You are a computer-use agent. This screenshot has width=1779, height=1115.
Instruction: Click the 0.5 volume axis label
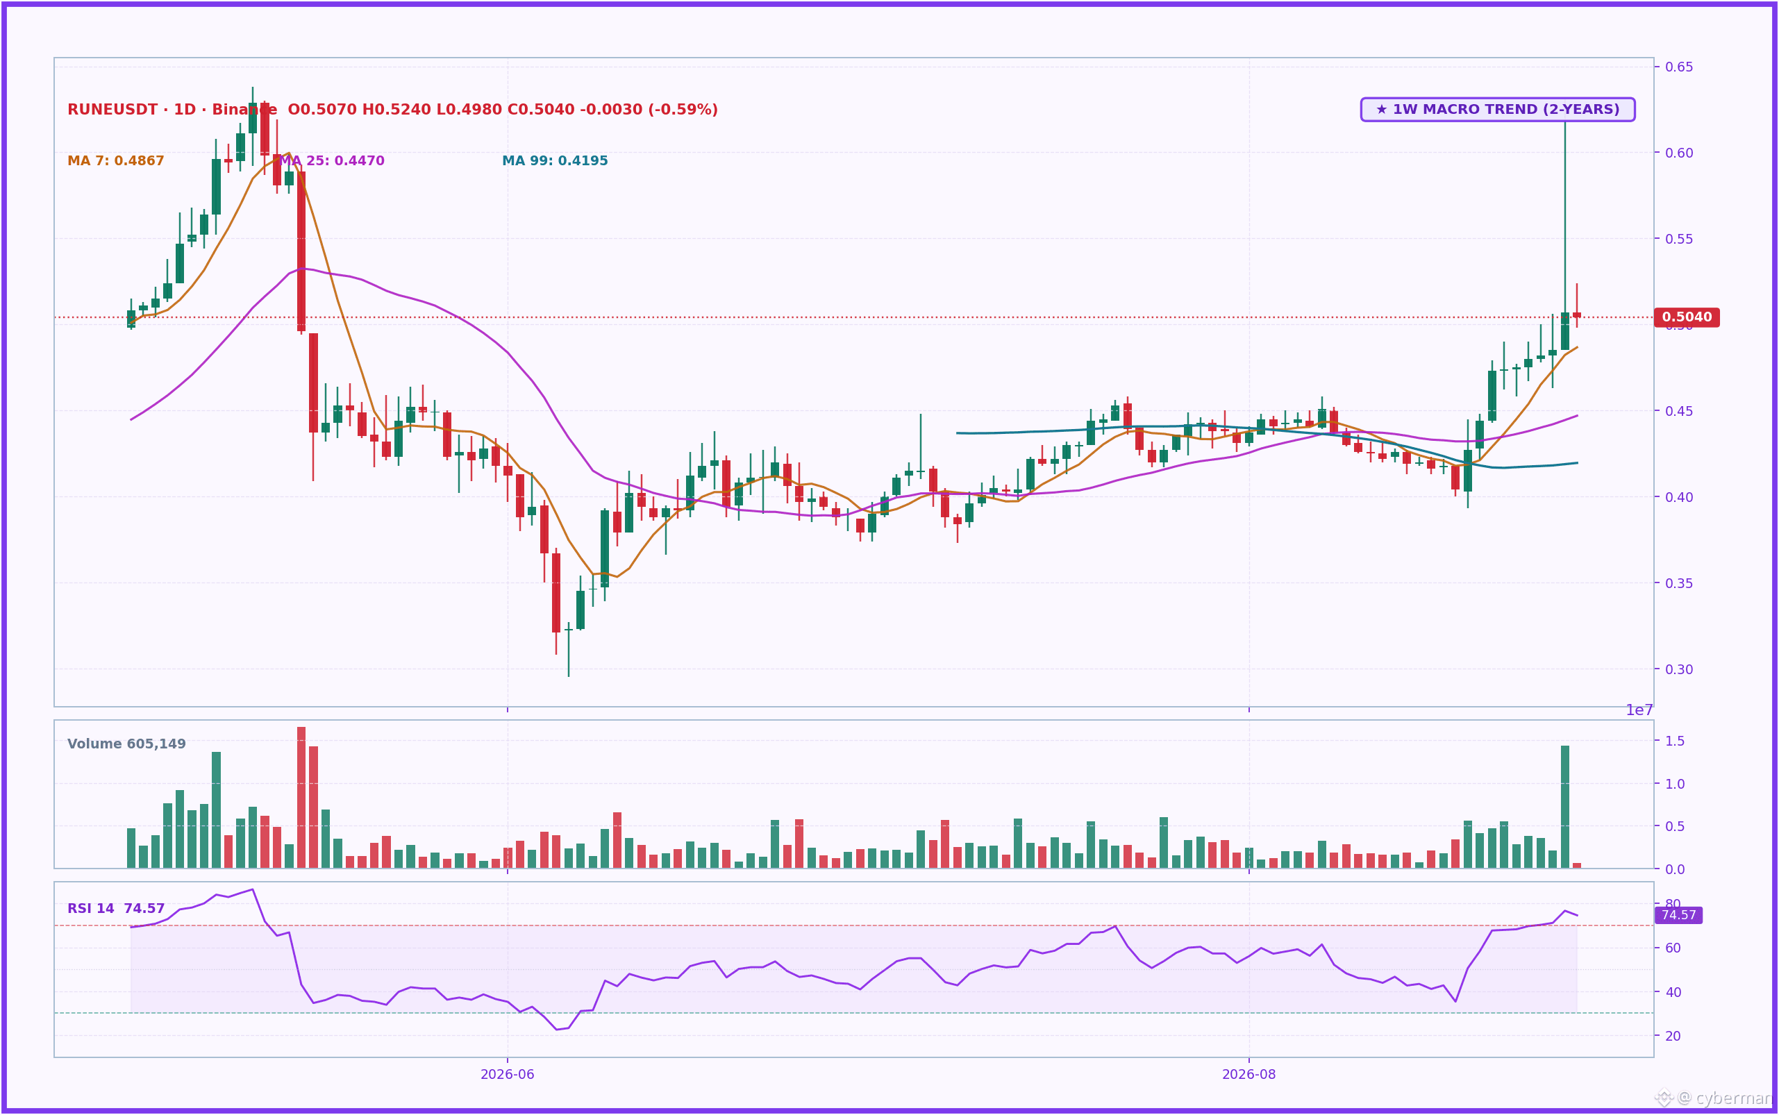[x=1675, y=827]
